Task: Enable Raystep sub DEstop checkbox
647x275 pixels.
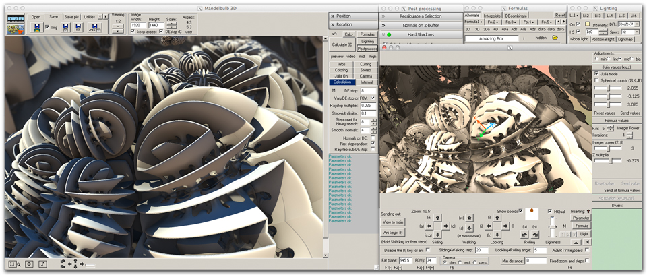Action: [373, 148]
